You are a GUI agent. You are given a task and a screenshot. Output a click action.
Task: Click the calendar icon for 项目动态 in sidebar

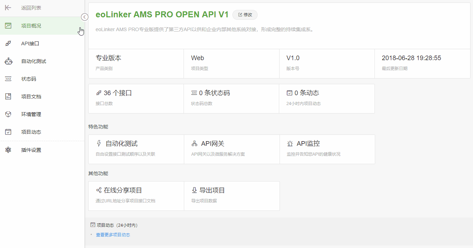(x=8, y=132)
